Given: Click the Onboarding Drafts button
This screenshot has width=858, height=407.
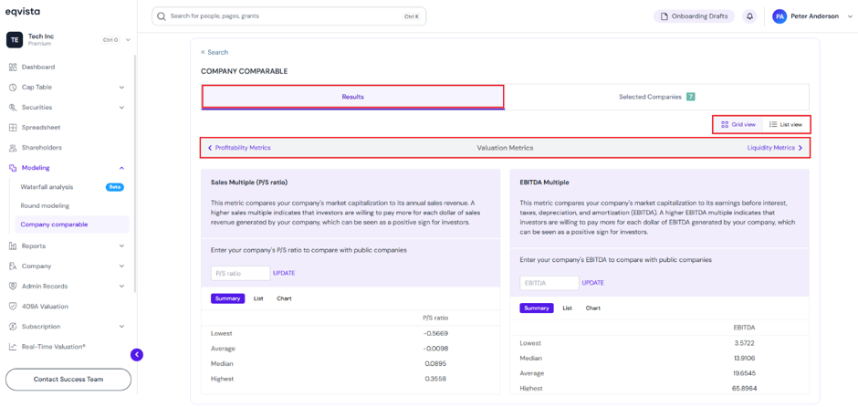Looking at the screenshot, I should [694, 16].
